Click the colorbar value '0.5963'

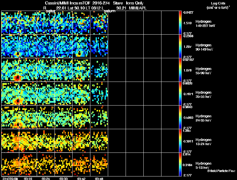188,118
